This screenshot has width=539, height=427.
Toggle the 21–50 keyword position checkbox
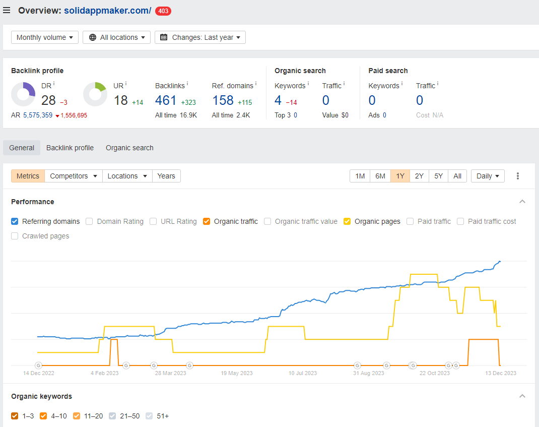click(112, 416)
